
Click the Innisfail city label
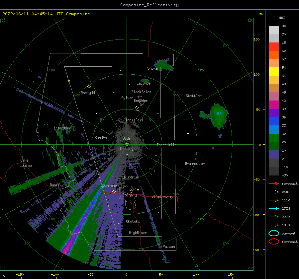pos(135,120)
